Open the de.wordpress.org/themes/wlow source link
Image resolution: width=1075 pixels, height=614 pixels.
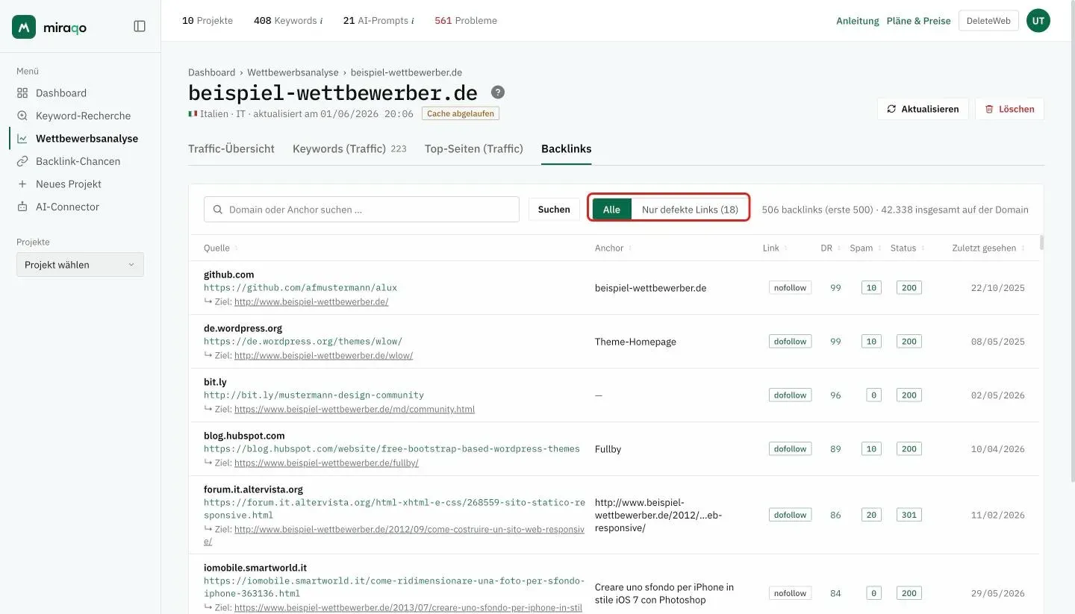(x=303, y=341)
